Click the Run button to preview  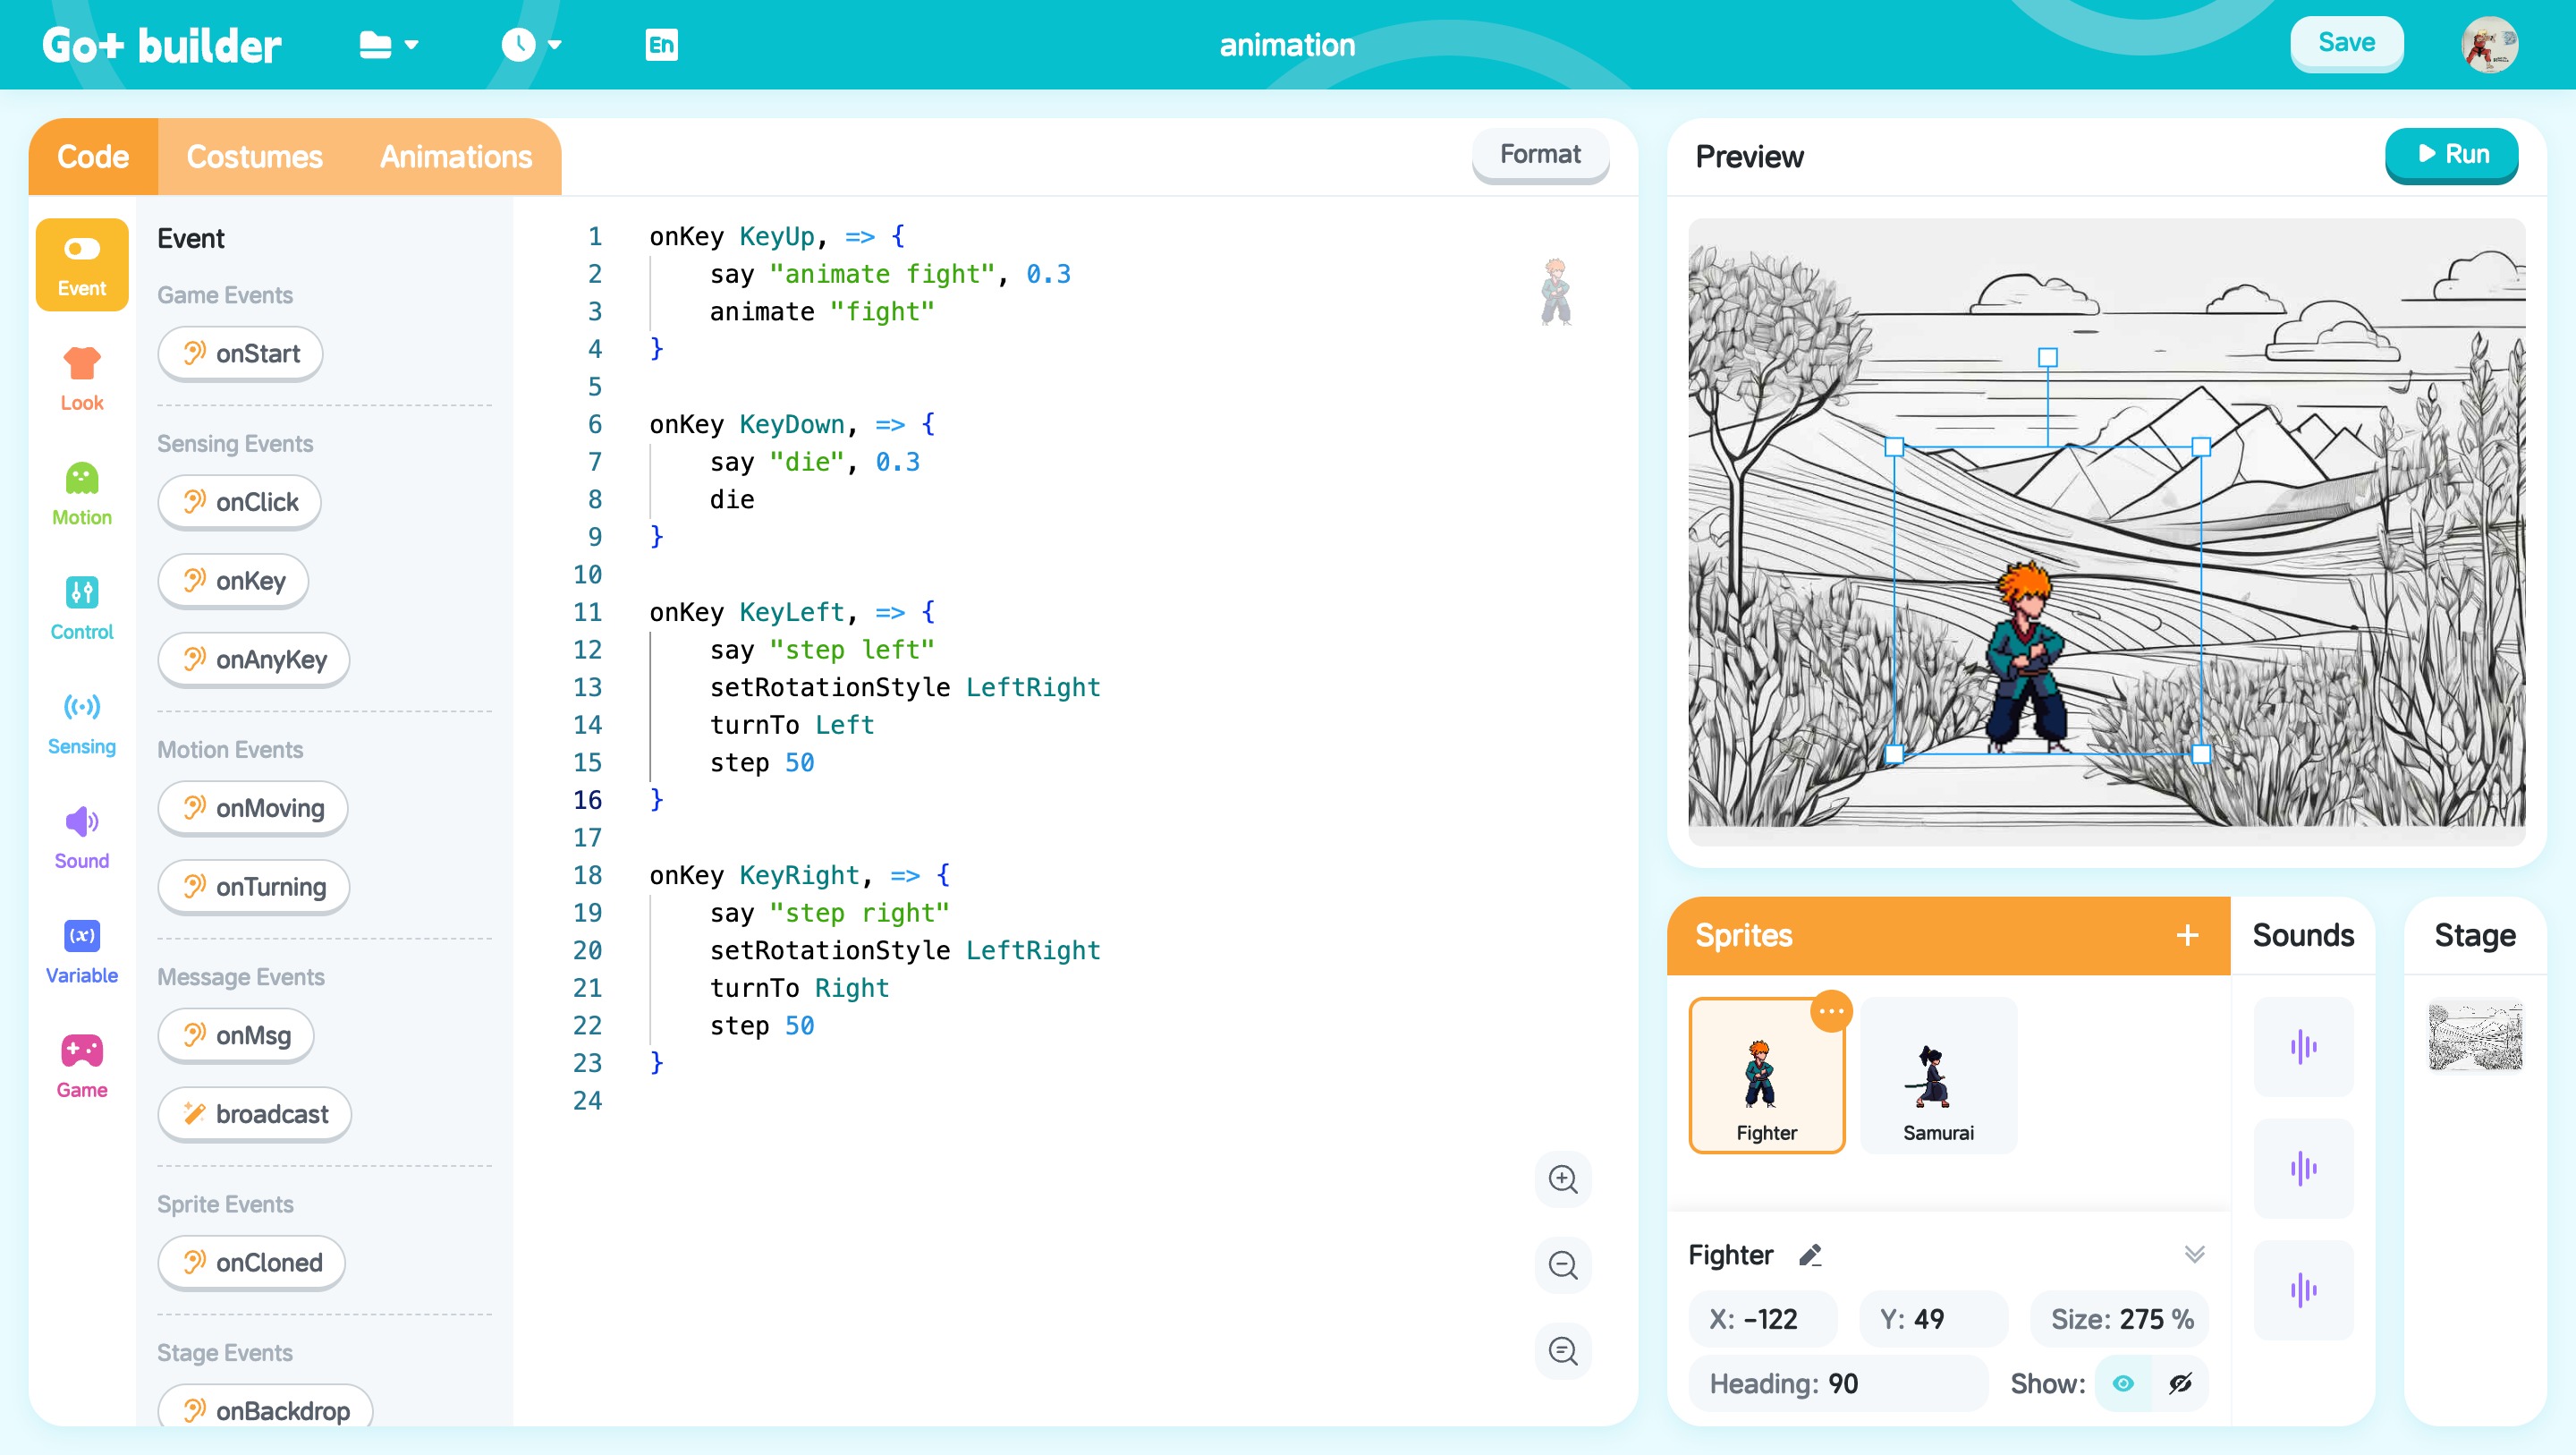click(2454, 156)
